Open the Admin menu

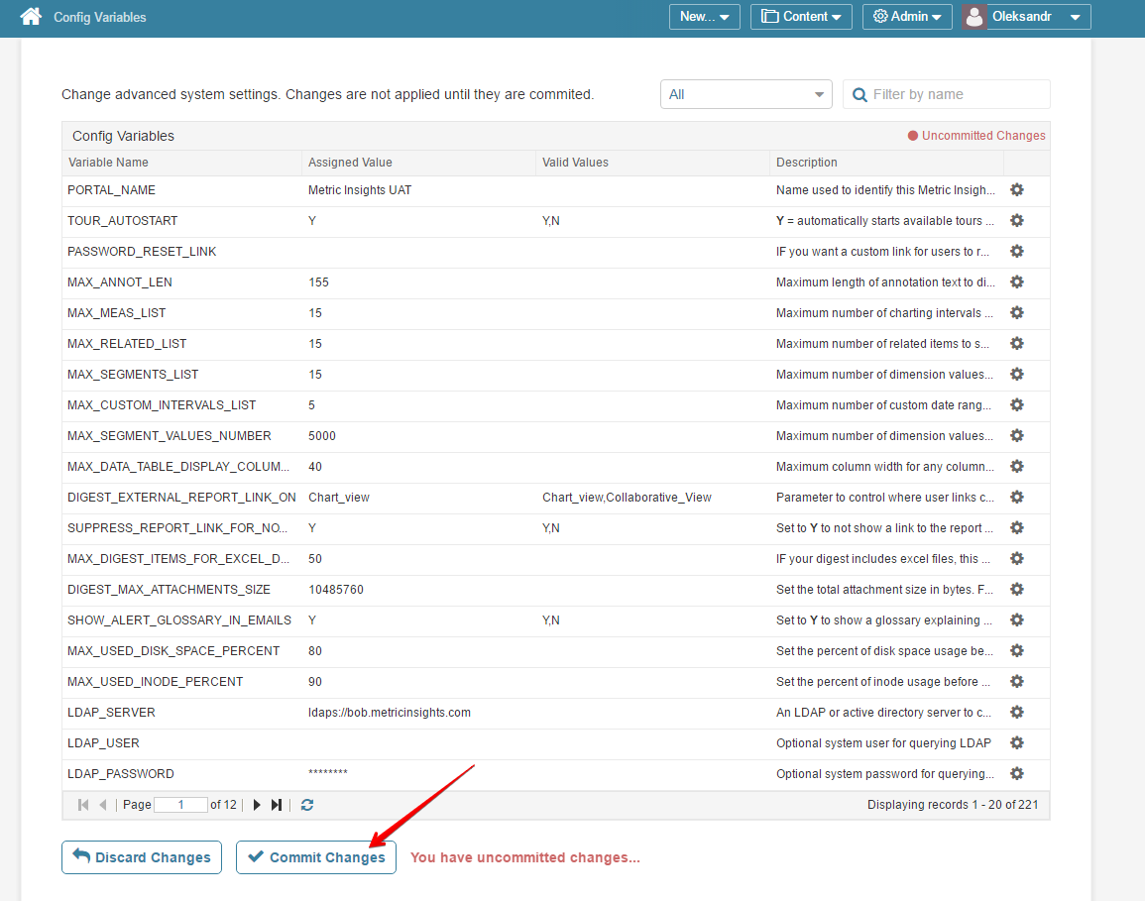[x=907, y=17]
